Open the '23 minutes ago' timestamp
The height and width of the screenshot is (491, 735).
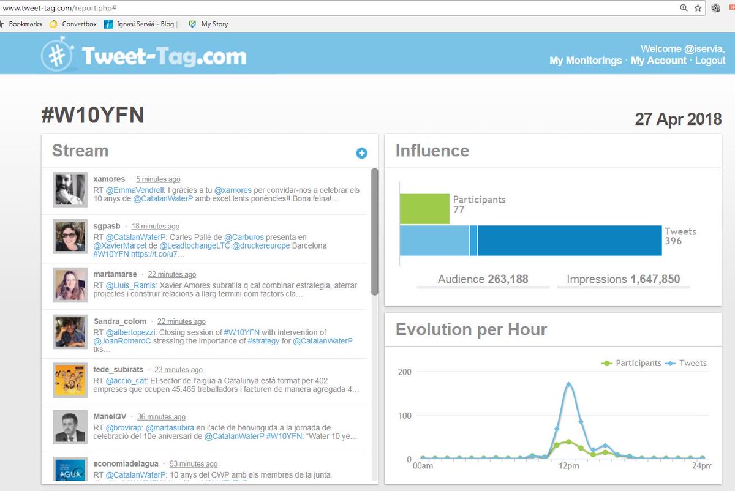point(178,370)
